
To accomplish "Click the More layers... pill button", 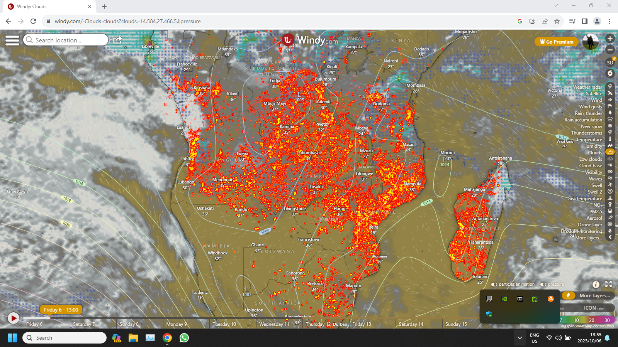I will (594, 296).
